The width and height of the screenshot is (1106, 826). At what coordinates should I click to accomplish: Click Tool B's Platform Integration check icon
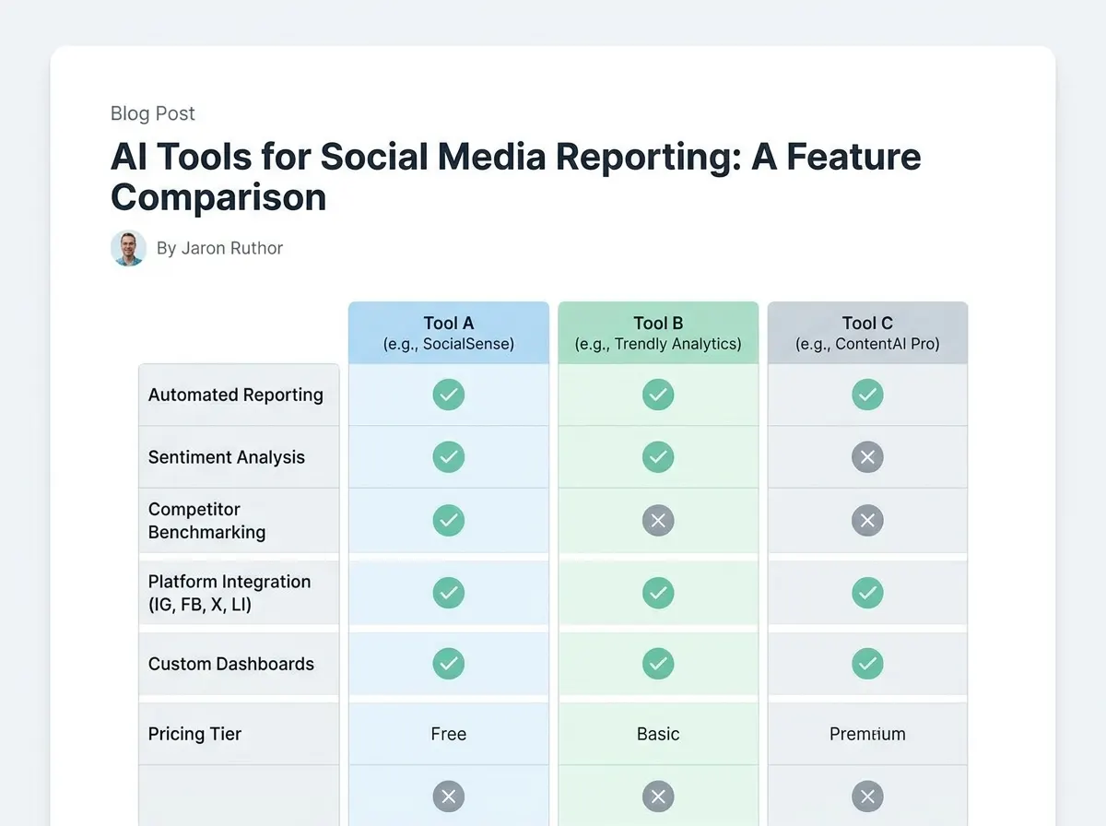[658, 592]
